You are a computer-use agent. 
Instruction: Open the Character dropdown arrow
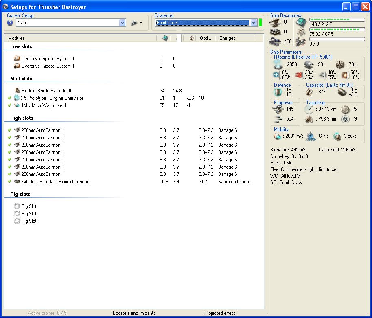pos(254,23)
